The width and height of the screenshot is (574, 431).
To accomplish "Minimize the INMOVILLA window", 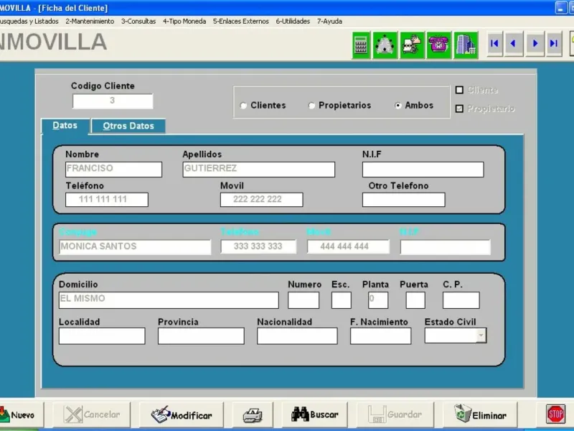I will point(561,8).
